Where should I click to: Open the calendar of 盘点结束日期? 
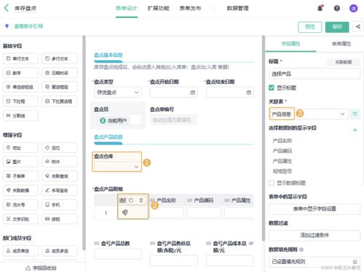(x=249, y=93)
